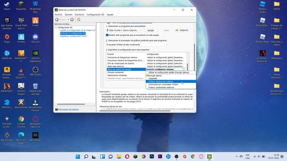Open the Origin desktop icon

point(7,38)
